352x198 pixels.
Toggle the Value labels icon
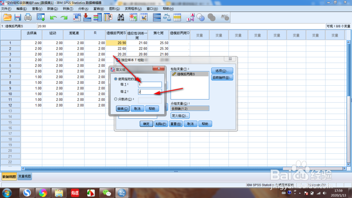tap(190, 17)
